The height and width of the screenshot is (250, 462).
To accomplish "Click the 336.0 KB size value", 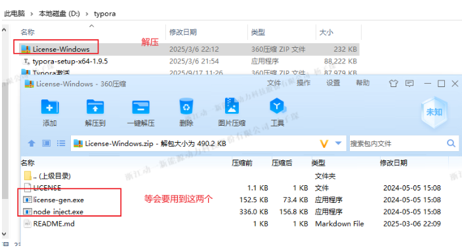I will pyautogui.click(x=254, y=211).
